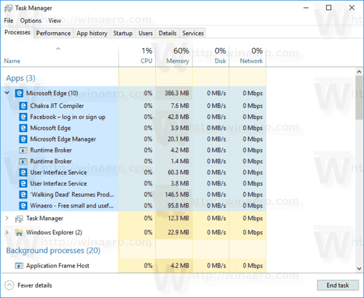Sort by the Name column header
The image size is (364, 298).
pos(59,56)
